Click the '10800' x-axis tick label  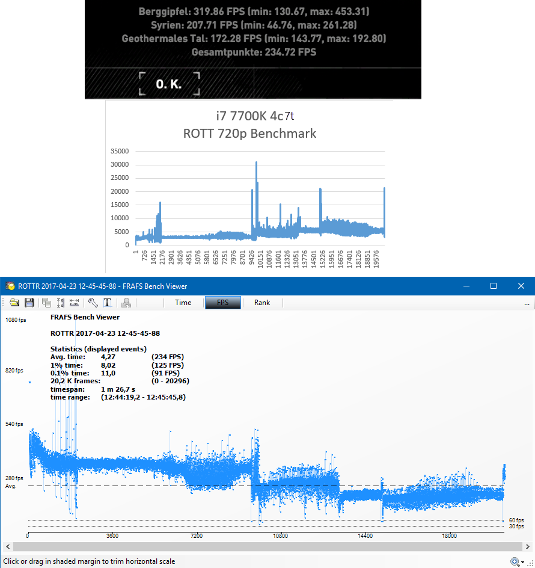tap(281, 536)
